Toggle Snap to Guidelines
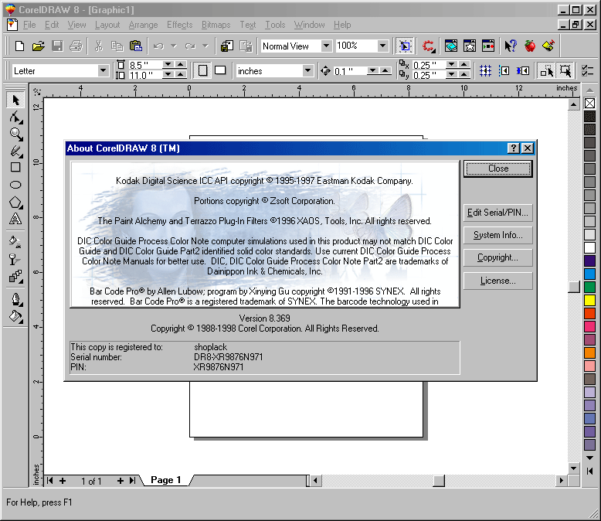 [x=504, y=70]
